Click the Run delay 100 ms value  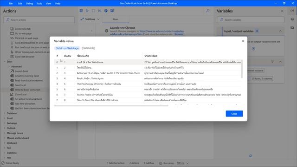coord(181,163)
